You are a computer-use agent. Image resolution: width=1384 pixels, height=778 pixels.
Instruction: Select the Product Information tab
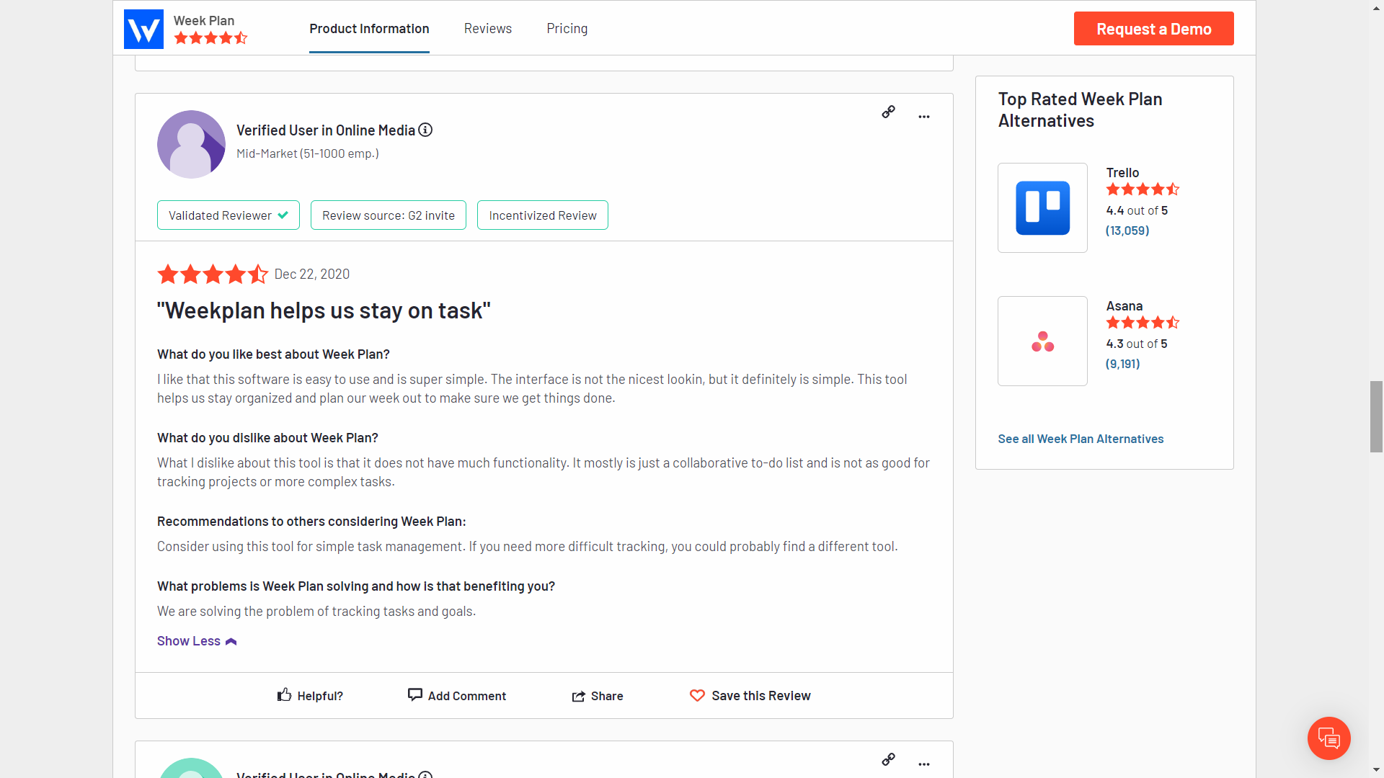click(x=369, y=29)
